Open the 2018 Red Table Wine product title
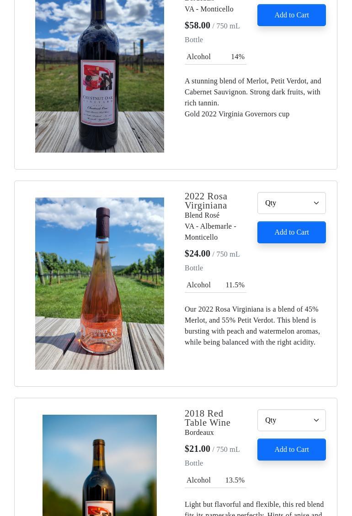The height and width of the screenshot is (516, 352). (x=208, y=418)
